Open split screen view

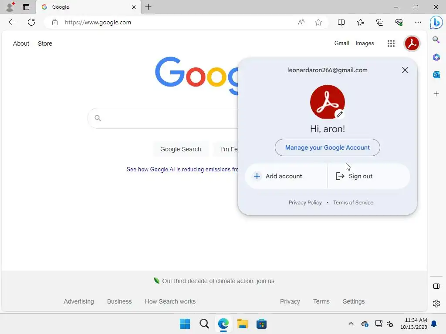(341, 22)
